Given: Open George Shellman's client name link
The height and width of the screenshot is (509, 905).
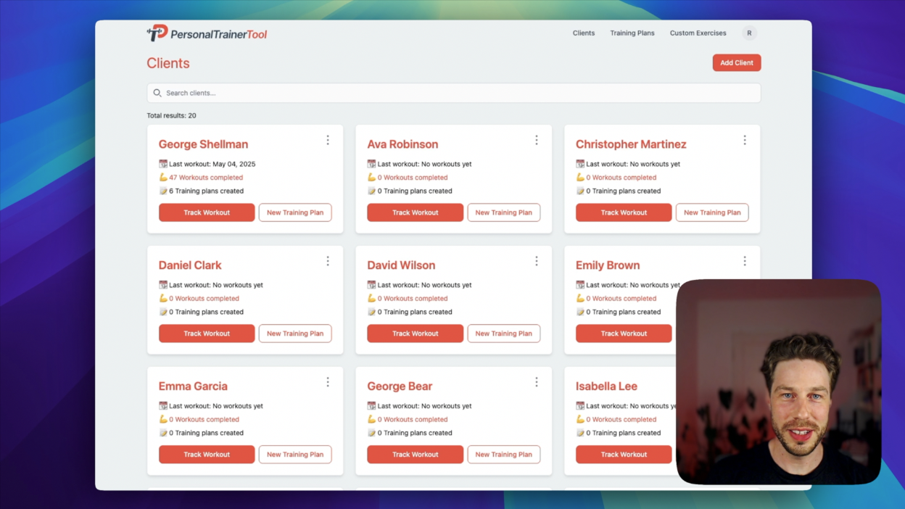Looking at the screenshot, I should pos(203,144).
